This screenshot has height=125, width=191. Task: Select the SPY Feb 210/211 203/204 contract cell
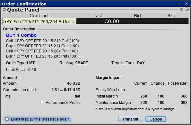(x=39, y=21)
